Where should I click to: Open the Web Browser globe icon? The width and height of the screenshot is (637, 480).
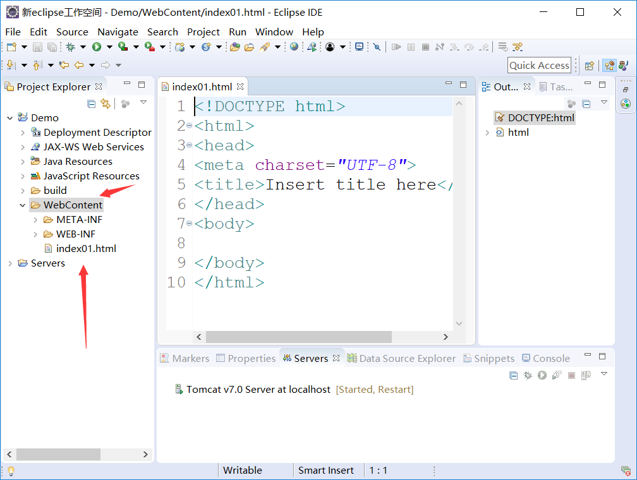[x=294, y=47]
